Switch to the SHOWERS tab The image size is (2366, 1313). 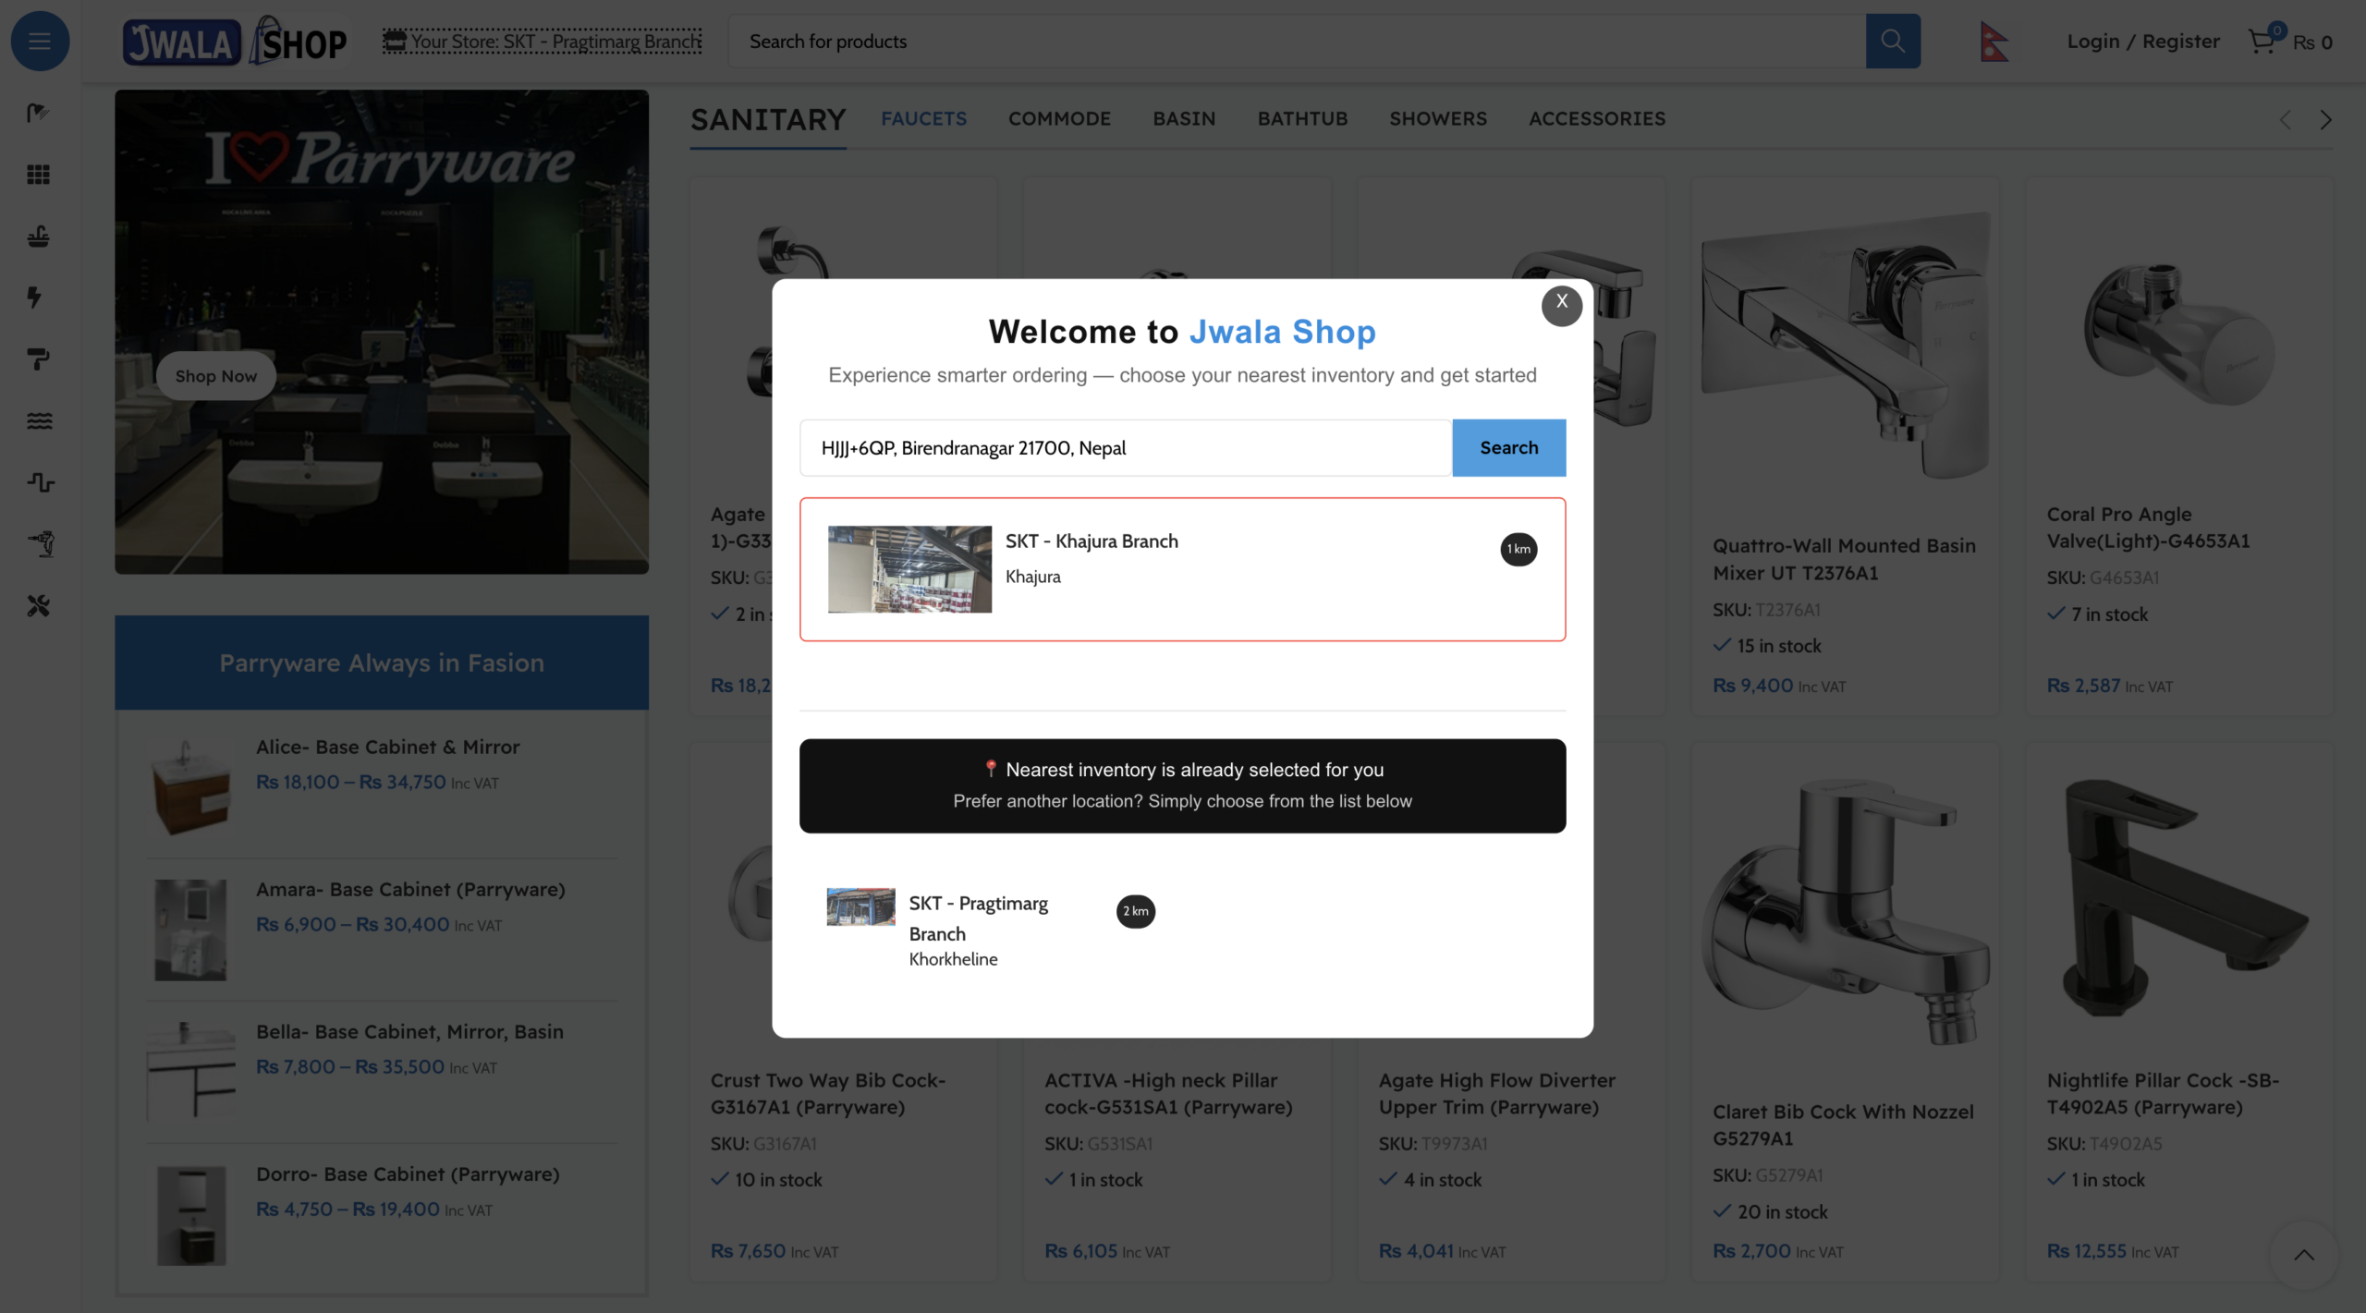click(x=1437, y=118)
